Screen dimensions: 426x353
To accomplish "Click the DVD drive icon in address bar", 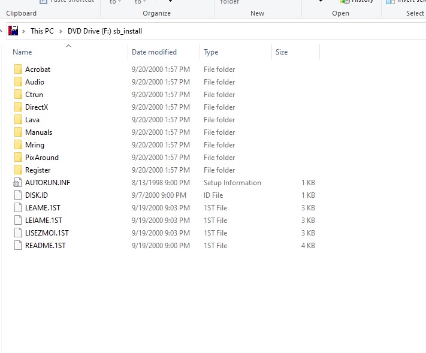I will coord(13,31).
